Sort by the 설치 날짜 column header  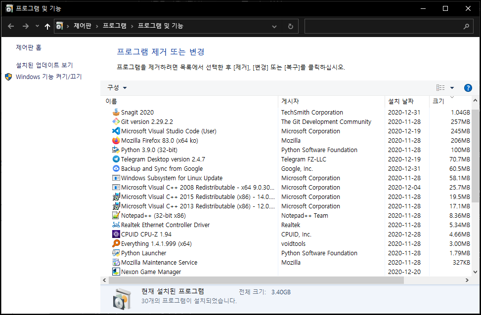tap(407, 101)
